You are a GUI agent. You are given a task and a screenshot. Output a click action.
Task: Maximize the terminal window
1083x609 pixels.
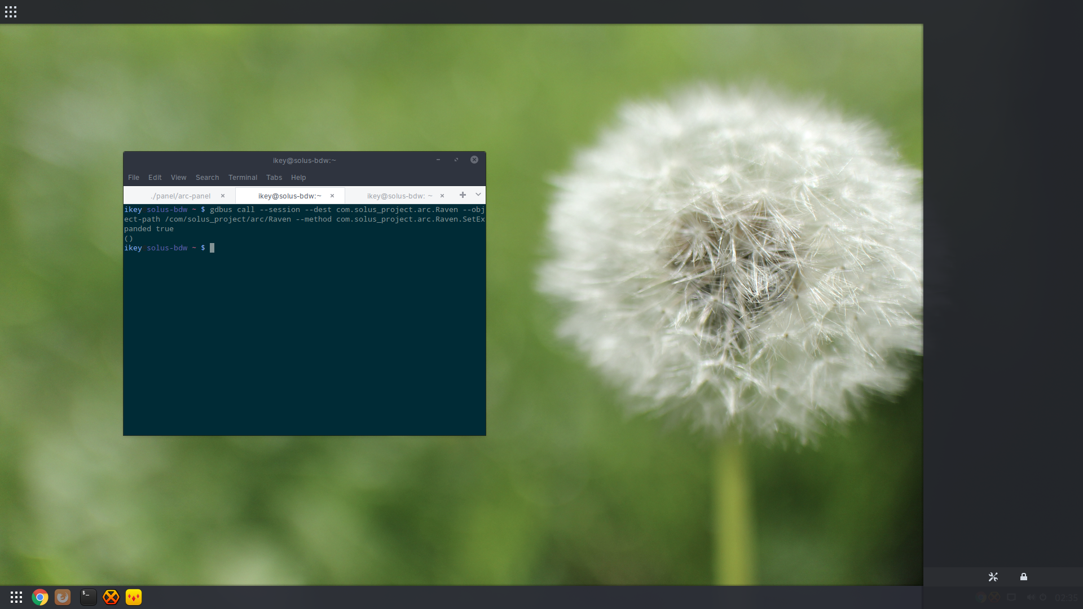click(x=456, y=160)
